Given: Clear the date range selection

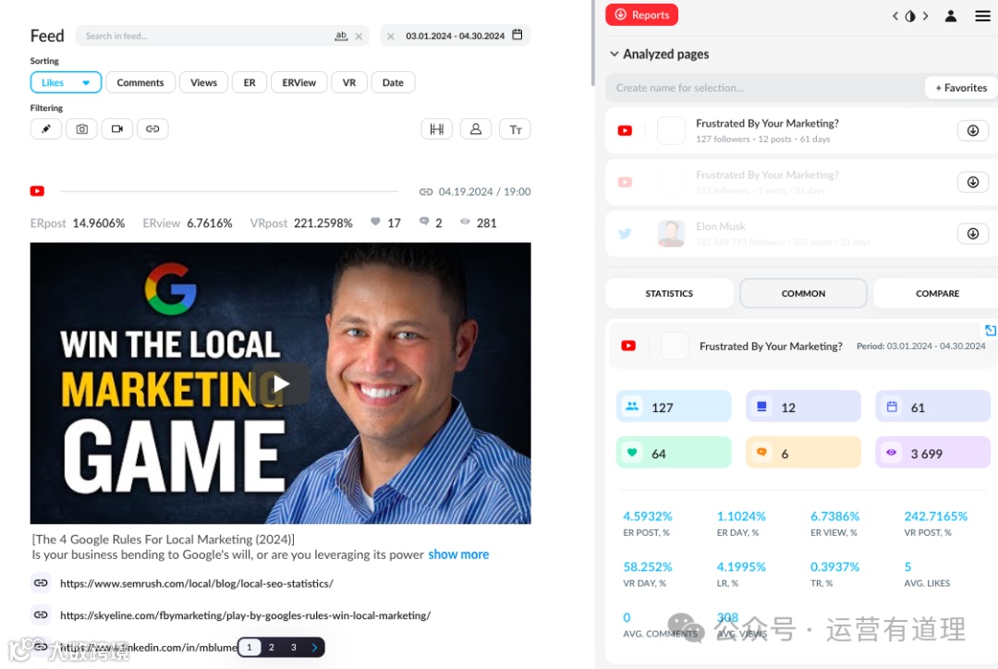Looking at the screenshot, I should coord(391,36).
